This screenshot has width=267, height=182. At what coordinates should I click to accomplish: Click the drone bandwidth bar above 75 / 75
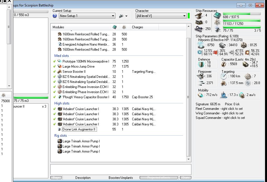click(x=242, y=27)
